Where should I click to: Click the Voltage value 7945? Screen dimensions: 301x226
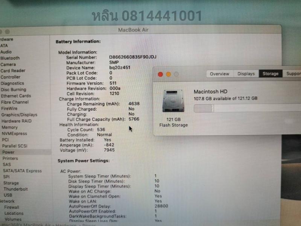tap(109, 150)
